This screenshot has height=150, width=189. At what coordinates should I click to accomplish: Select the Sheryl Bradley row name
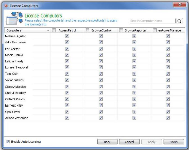pyautogui.click(x=16, y=93)
